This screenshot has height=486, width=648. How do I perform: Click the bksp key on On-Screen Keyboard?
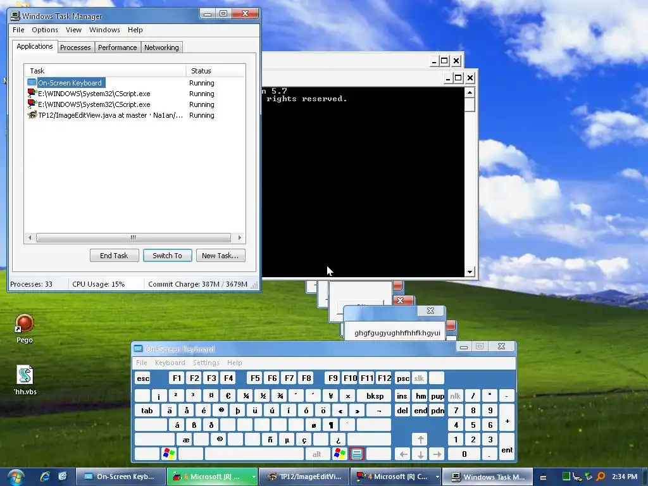(375, 396)
